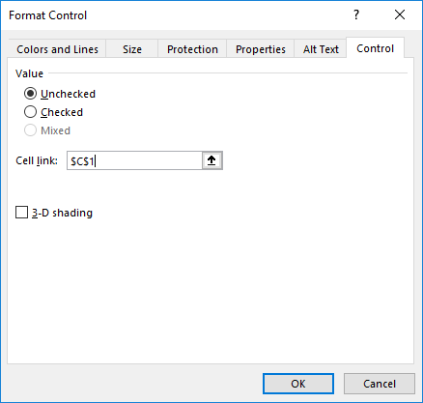The height and width of the screenshot is (403, 423).
Task: Click the 3-D shading label text
Action: 62,213
